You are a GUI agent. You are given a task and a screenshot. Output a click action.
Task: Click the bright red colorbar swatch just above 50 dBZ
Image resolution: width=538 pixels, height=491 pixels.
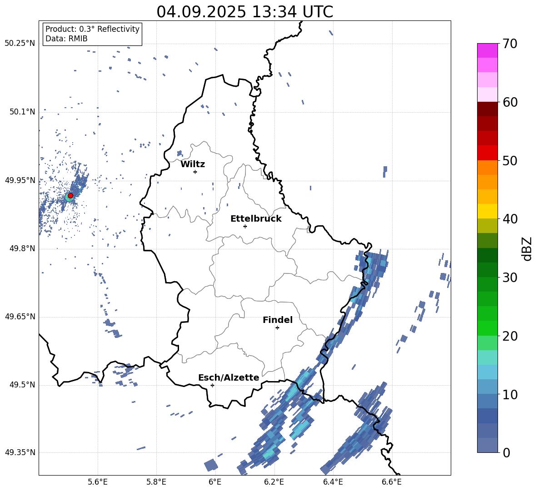[487, 153]
